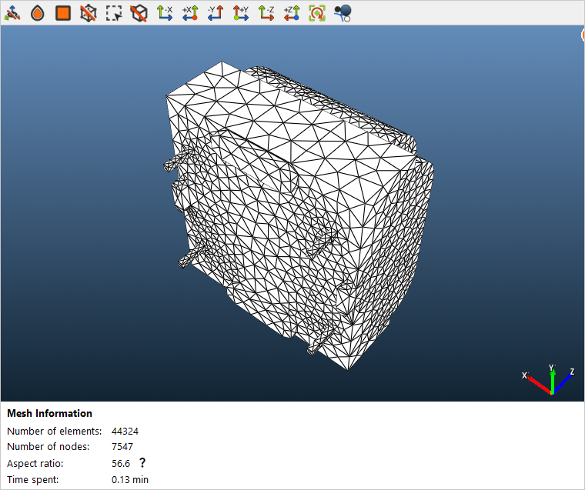Set view to +X direction
The width and height of the screenshot is (585, 490).
[x=190, y=13]
